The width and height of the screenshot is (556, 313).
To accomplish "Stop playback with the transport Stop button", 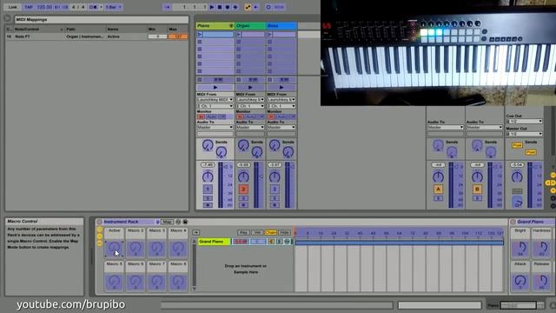I will [x=220, y=7].
